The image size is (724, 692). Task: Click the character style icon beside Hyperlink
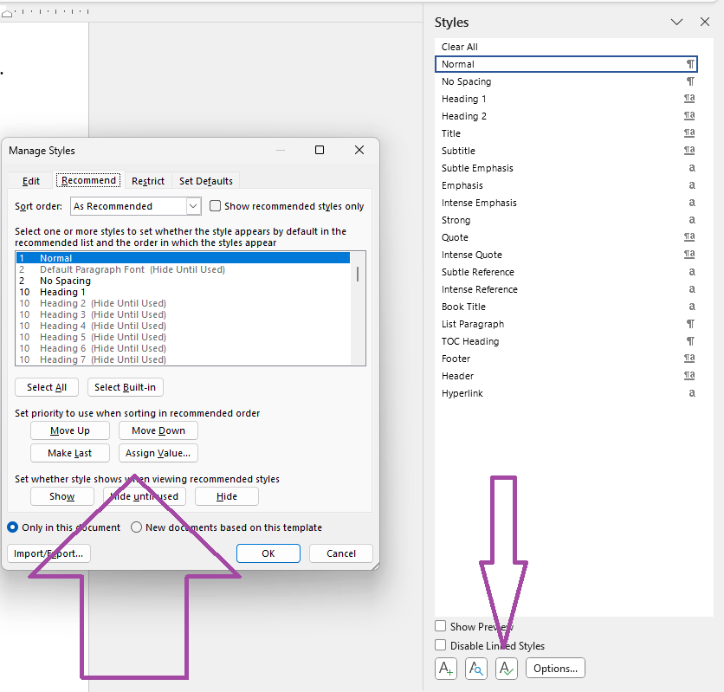pos(690,392)
